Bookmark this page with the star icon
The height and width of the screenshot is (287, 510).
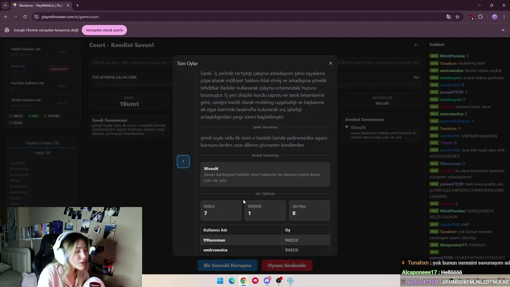pyautogui.click(x=457, y=17)
